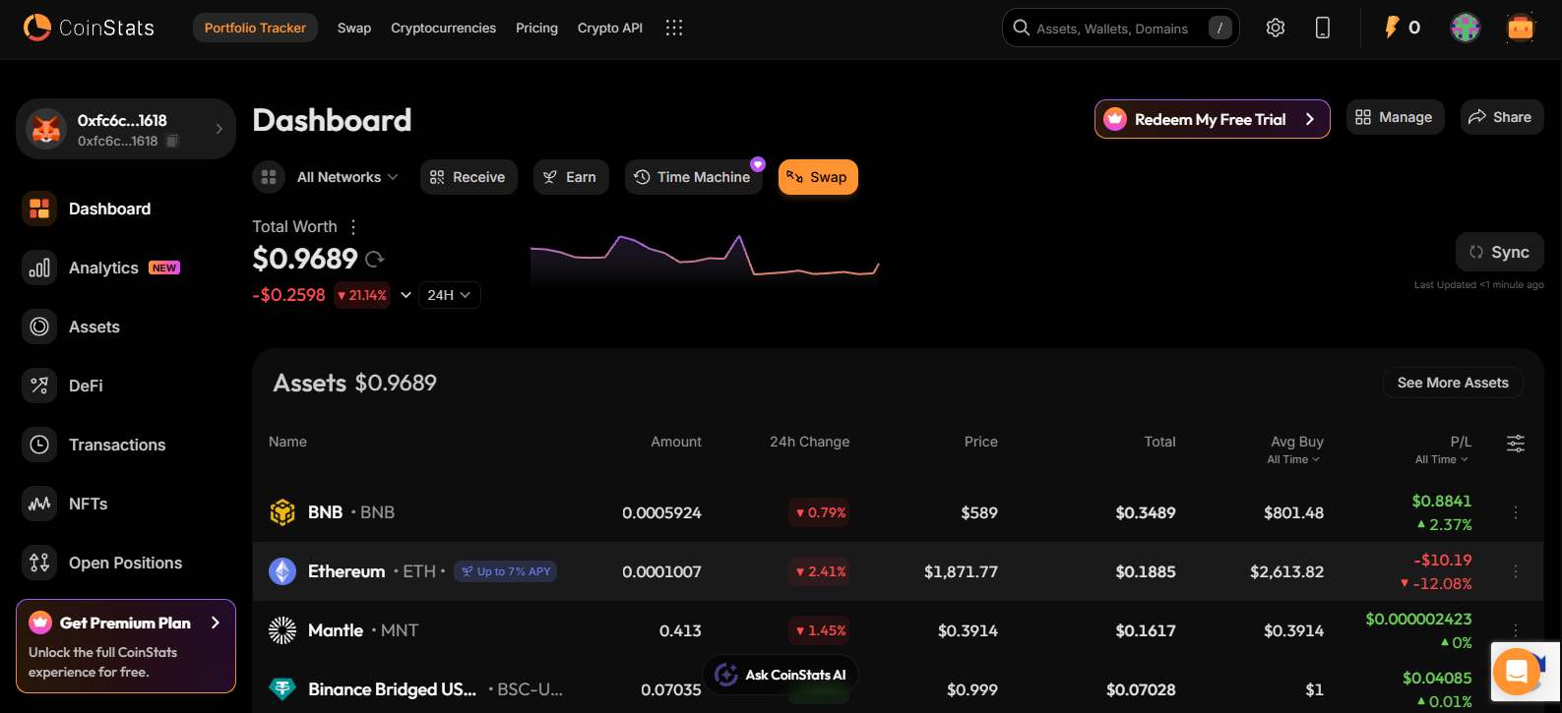The image size is (1562, 713).
Task: Sort assets by Amount column
Action: 676,442
